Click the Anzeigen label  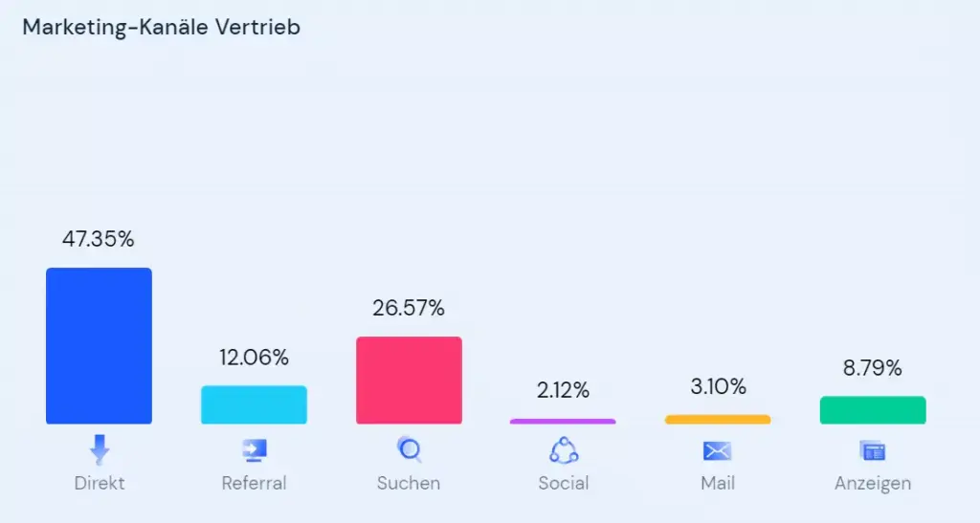(x=873, y=483)
